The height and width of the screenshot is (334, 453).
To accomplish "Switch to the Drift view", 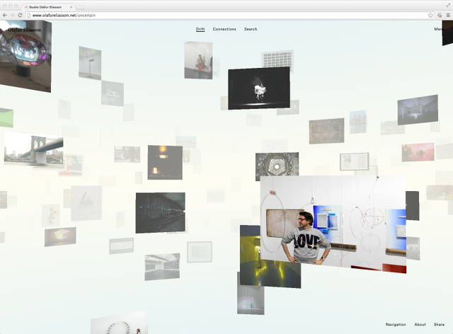I will click(x=200, y=29).
